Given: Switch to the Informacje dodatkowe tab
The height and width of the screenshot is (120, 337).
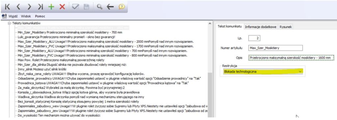Looking at the screenshot, I should 261,27.
